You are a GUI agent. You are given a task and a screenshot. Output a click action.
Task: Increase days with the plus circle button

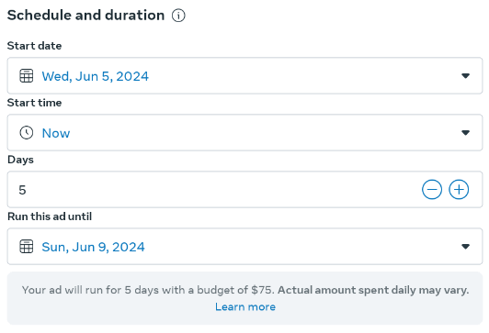pyautogui.click(x=459, y=190)
